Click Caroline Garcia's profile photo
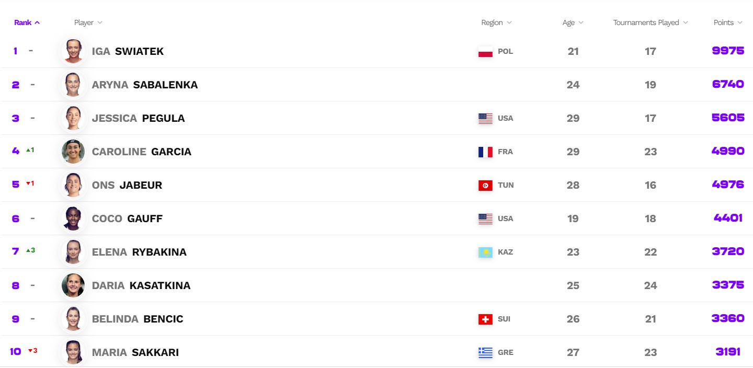 [x=73, y=152]
